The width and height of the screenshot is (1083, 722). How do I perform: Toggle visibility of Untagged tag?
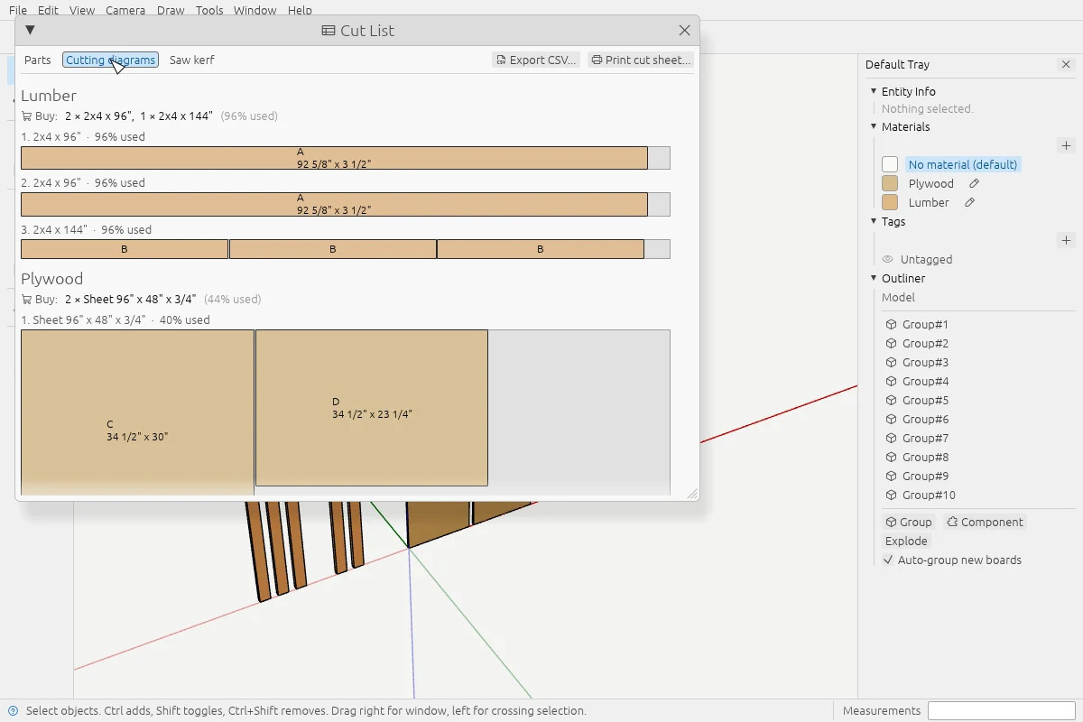(x=887, y=260)
